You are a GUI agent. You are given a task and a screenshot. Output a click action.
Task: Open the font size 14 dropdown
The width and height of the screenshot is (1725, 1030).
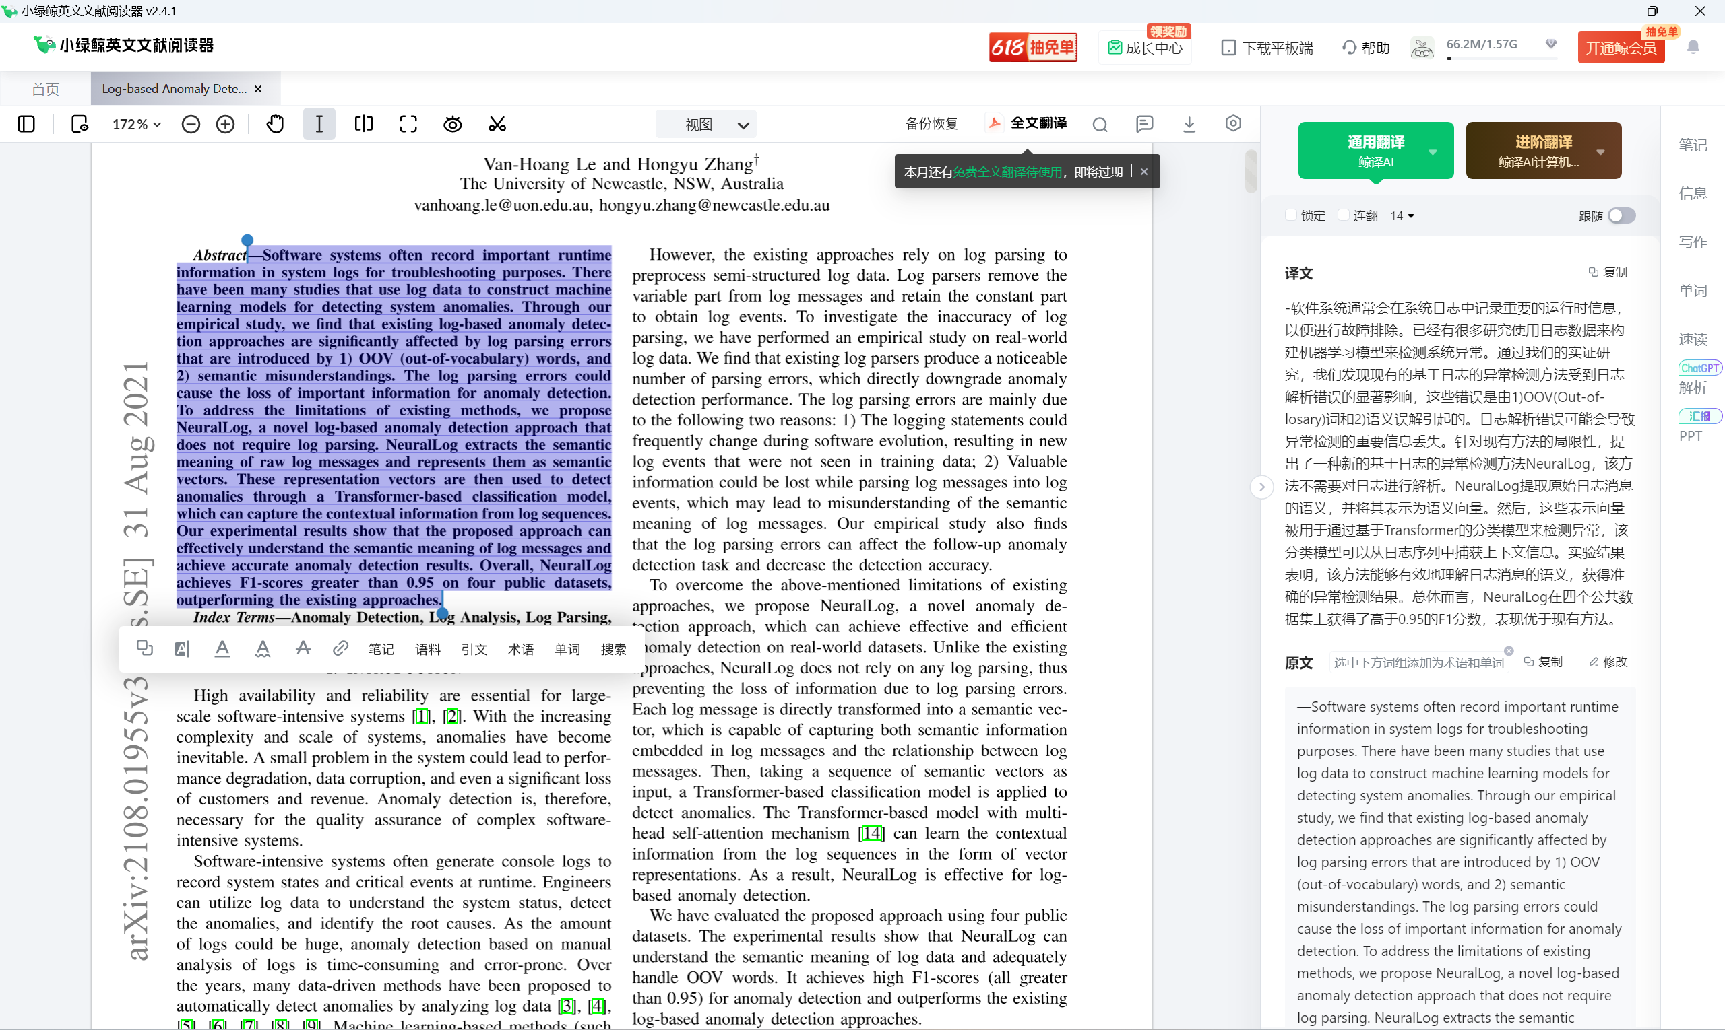[1402, 216]
